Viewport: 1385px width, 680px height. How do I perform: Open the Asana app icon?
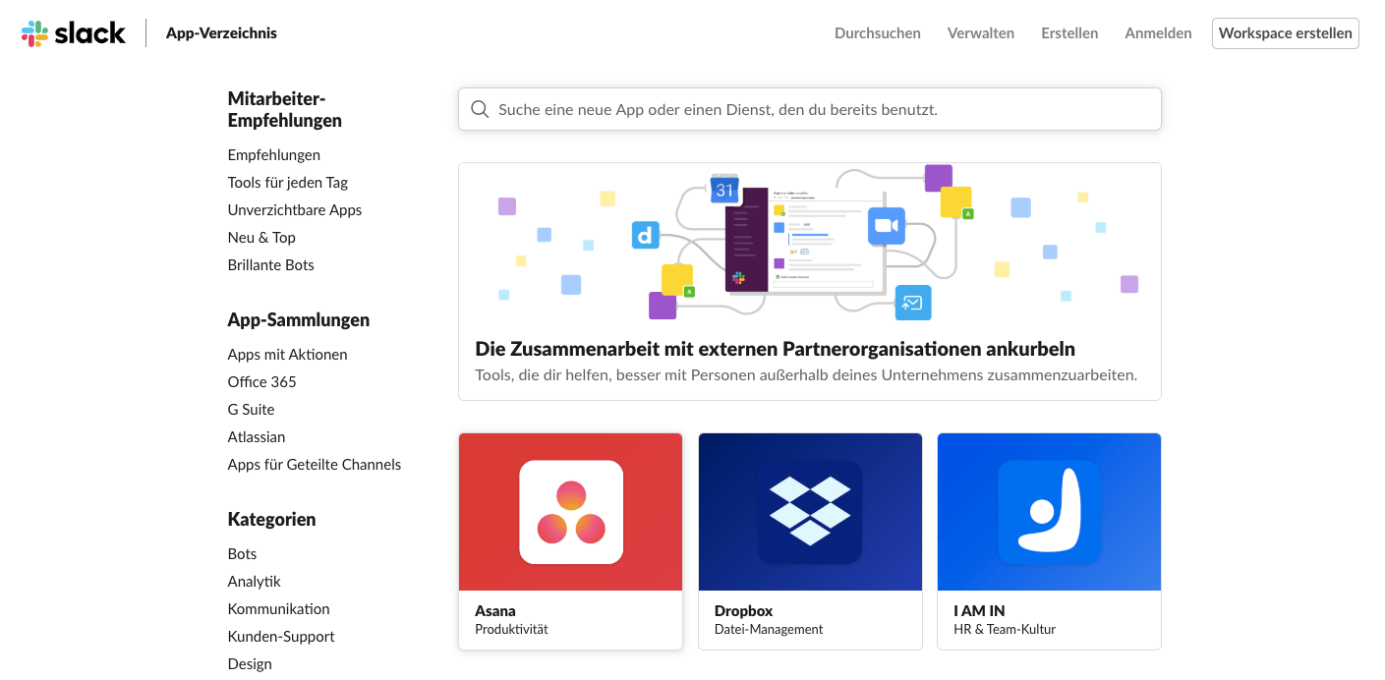pos(571,512)
